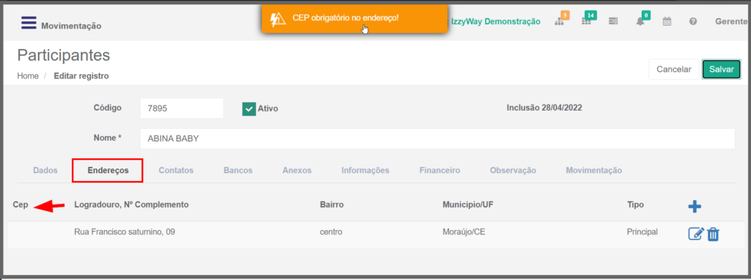Open the Bancos tab

coord(238,170)
